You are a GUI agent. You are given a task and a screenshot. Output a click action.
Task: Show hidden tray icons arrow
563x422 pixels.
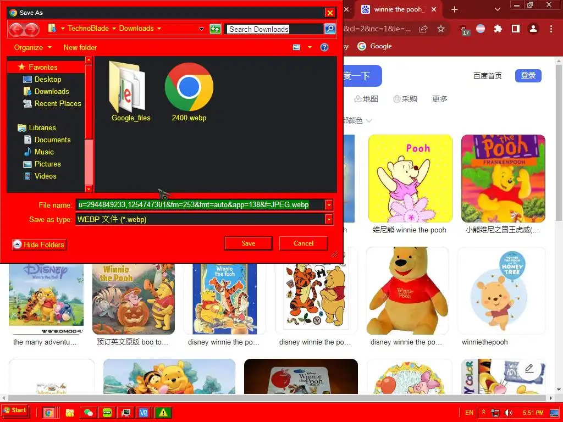[484, 412]
